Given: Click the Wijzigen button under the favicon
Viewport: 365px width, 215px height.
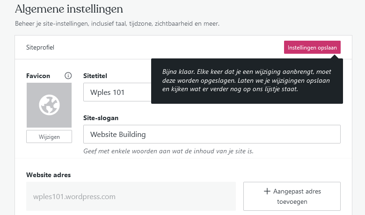Looking at the screenshot, I should 49,136.
